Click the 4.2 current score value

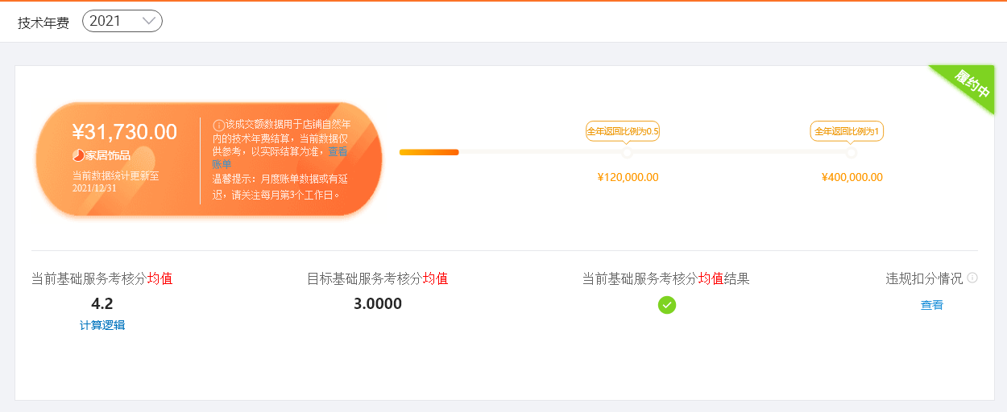102,303
